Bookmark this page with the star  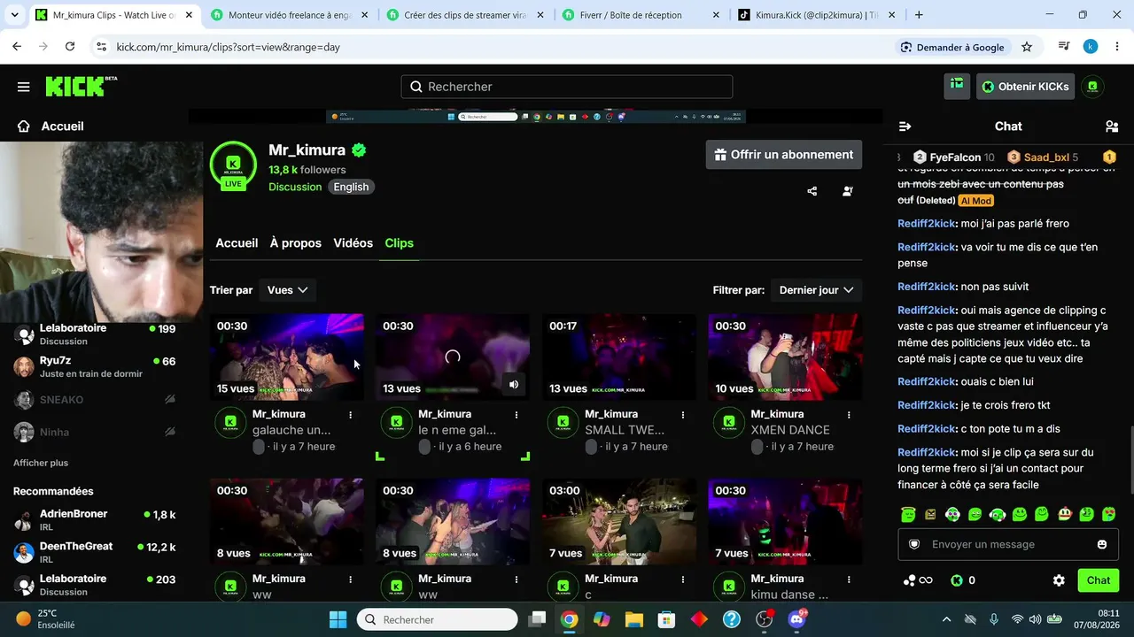(x=1027, y=47)
